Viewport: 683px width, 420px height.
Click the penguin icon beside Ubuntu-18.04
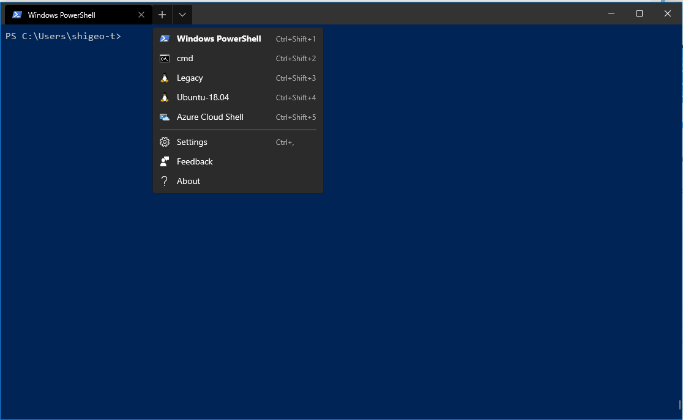(165, 97)
